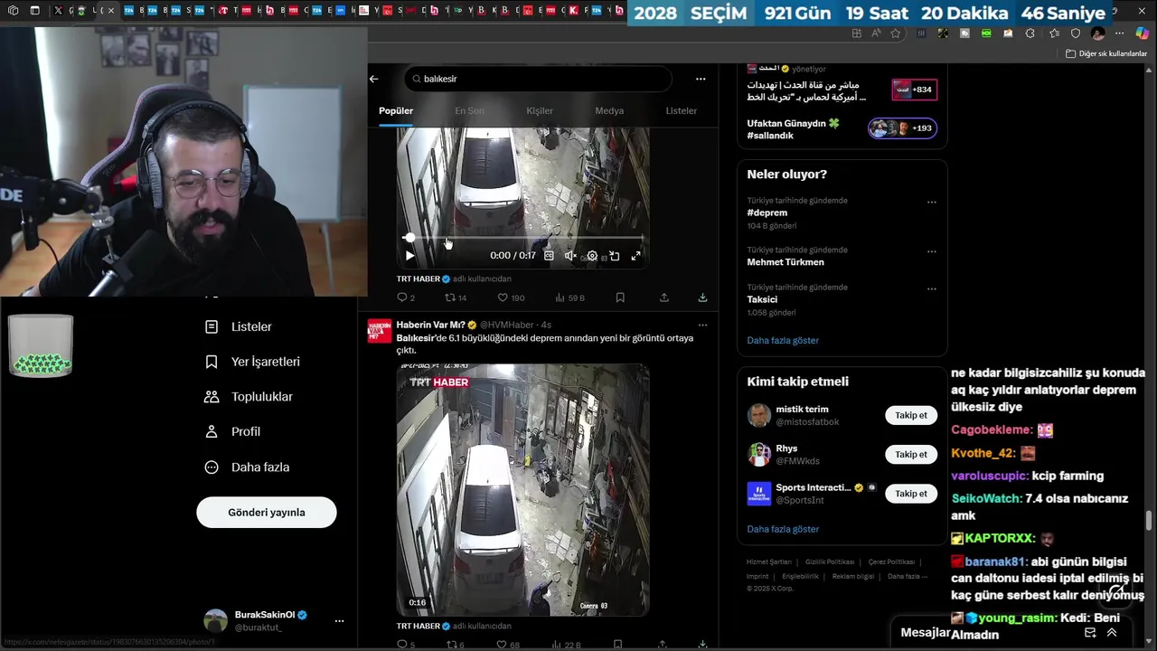Screen dimensions: 1157x651
Task: Open the Mehmet Türkmen trend
Action: click(x=785, y=262)
